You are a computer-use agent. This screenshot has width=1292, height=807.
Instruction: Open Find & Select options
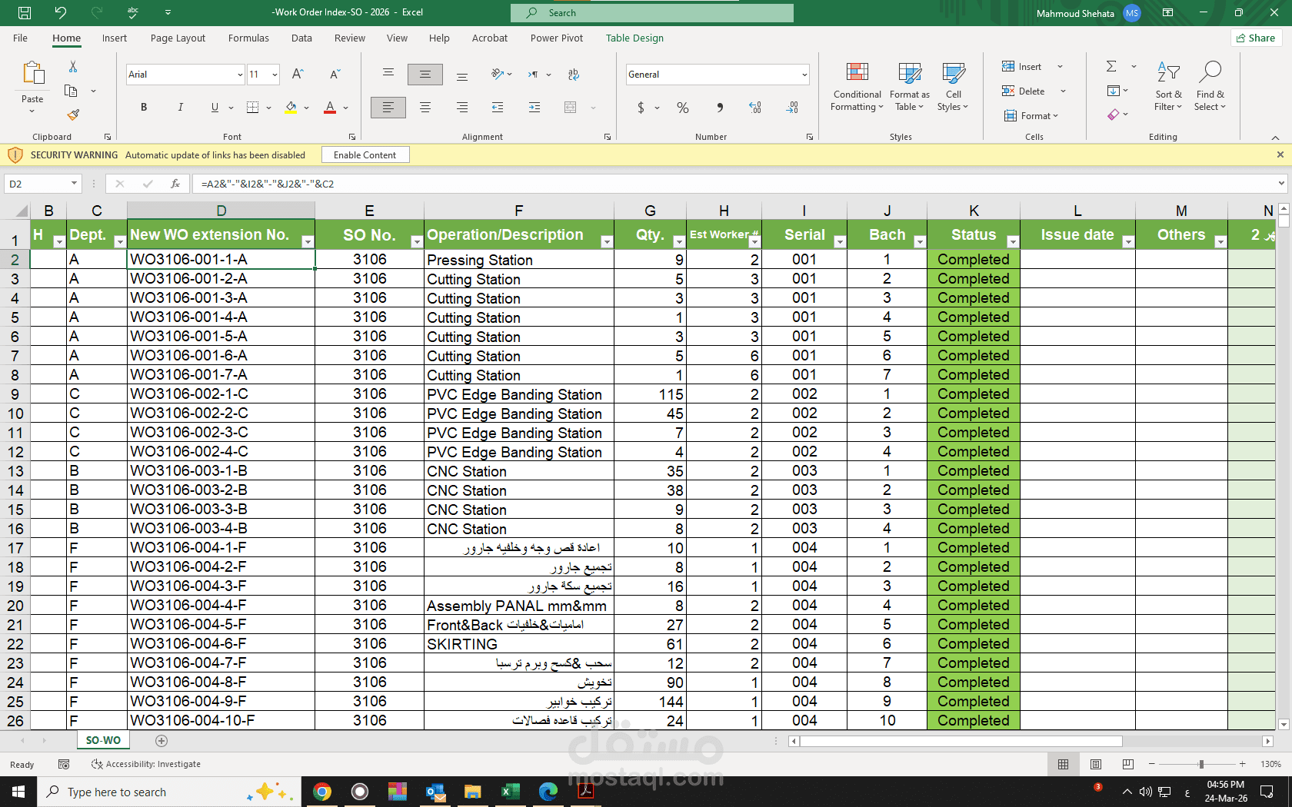point(1210,85)
